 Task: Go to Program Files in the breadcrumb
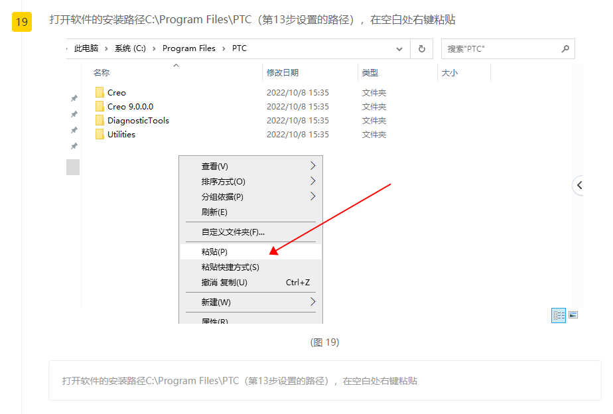189,48
